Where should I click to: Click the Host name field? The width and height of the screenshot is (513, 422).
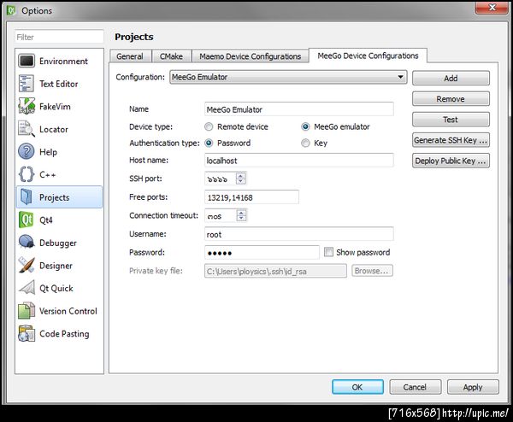coord(299,160)
